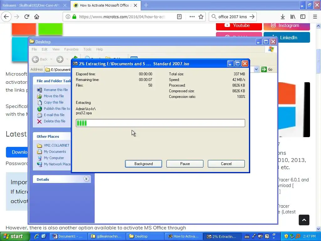Viewport: 321px width, 241px height.
Task: Pause the extraction
Action: click(185, 164)
